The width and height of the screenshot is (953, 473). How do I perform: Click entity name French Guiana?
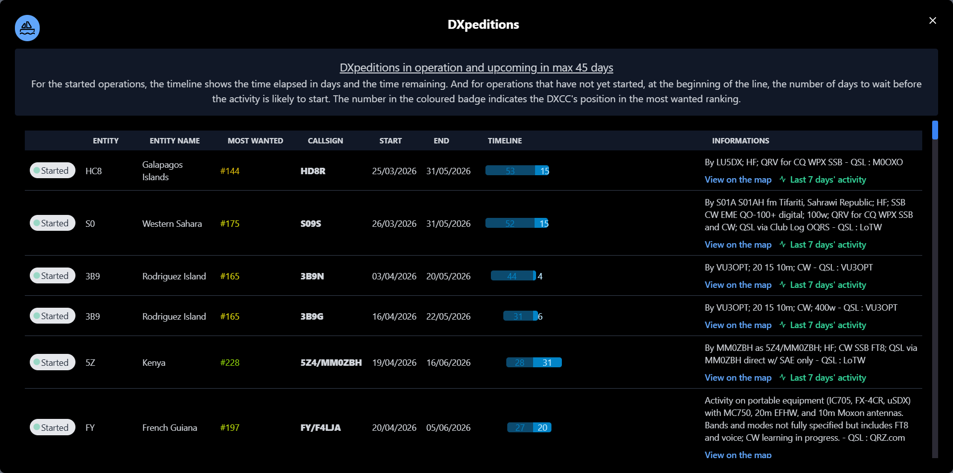[170, 427]
